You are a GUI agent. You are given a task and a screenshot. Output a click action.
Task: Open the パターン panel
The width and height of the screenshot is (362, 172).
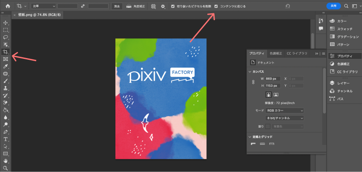[344, 44]
